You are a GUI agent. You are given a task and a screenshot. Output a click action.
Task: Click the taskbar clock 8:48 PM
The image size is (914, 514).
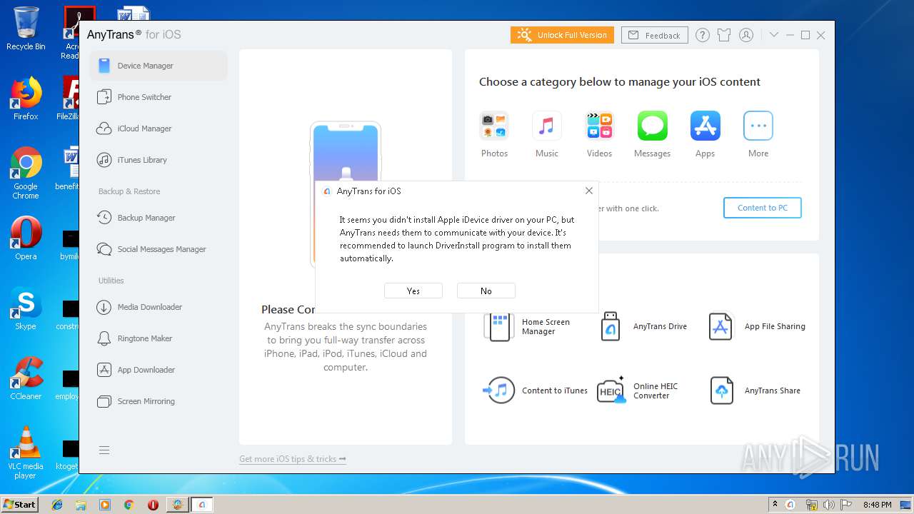877,505
